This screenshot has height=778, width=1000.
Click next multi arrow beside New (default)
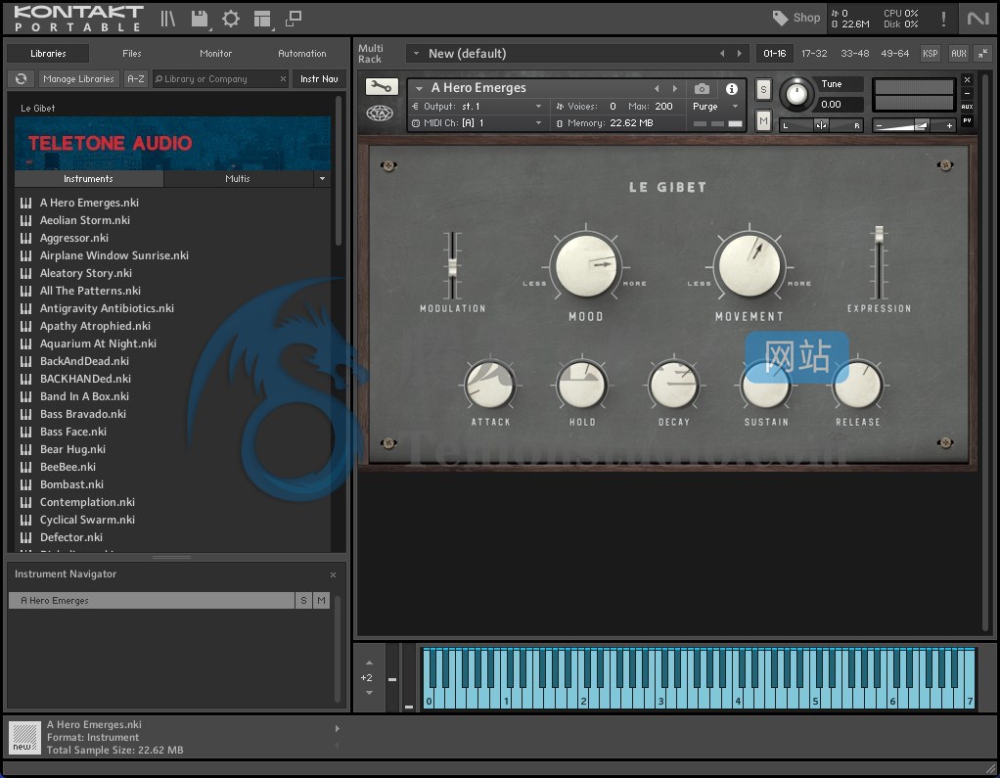(x=739, y=54)
